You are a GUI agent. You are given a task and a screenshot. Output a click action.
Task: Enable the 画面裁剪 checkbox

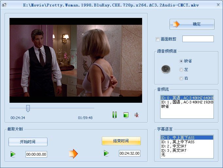point(158,39)
